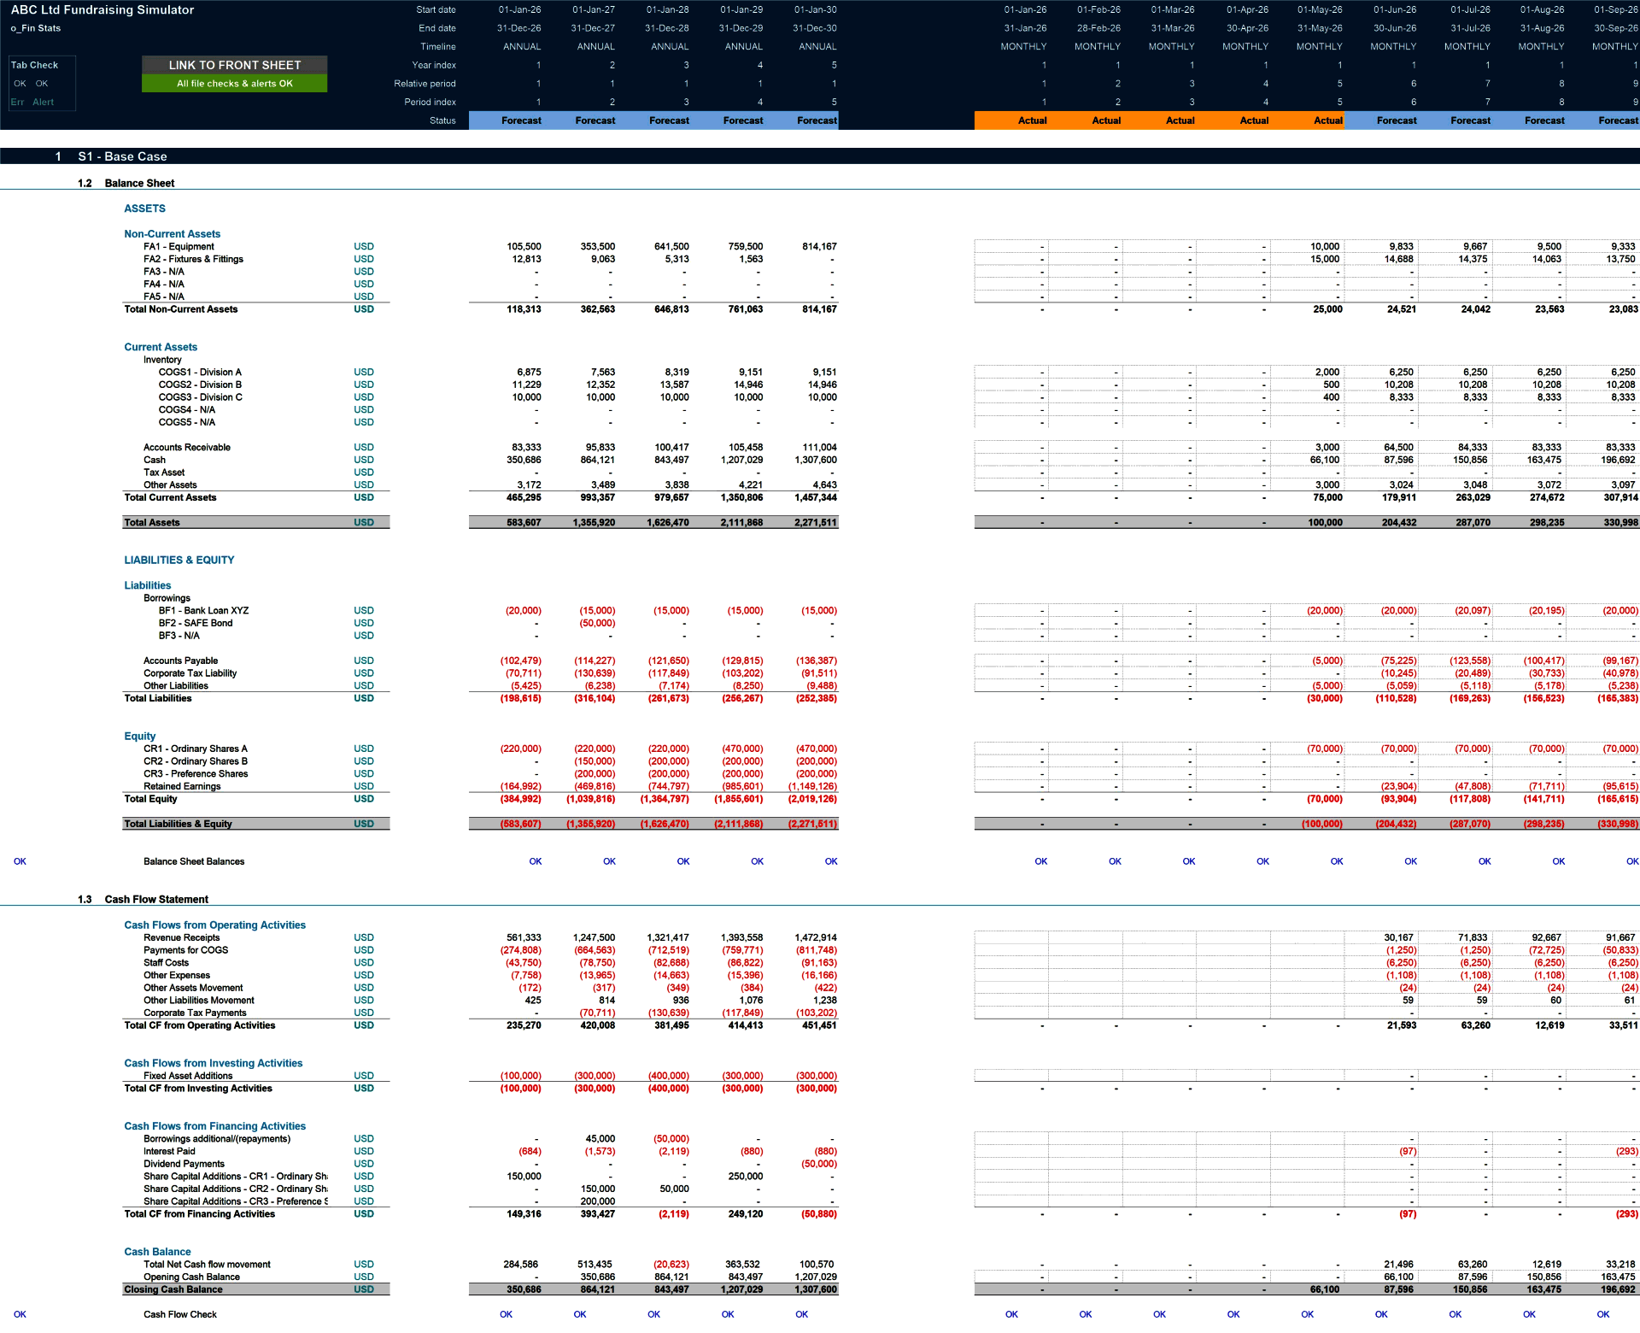The height and width of the screenshot is (1333, 1640).
Task: Select the COGS2 - Division B label
Action: [x=200, y=385]
